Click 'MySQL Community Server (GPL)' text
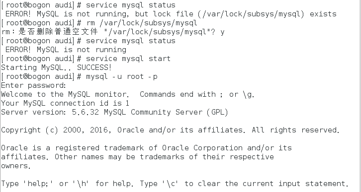Screen dimensions: 361x192 (166, 112)
